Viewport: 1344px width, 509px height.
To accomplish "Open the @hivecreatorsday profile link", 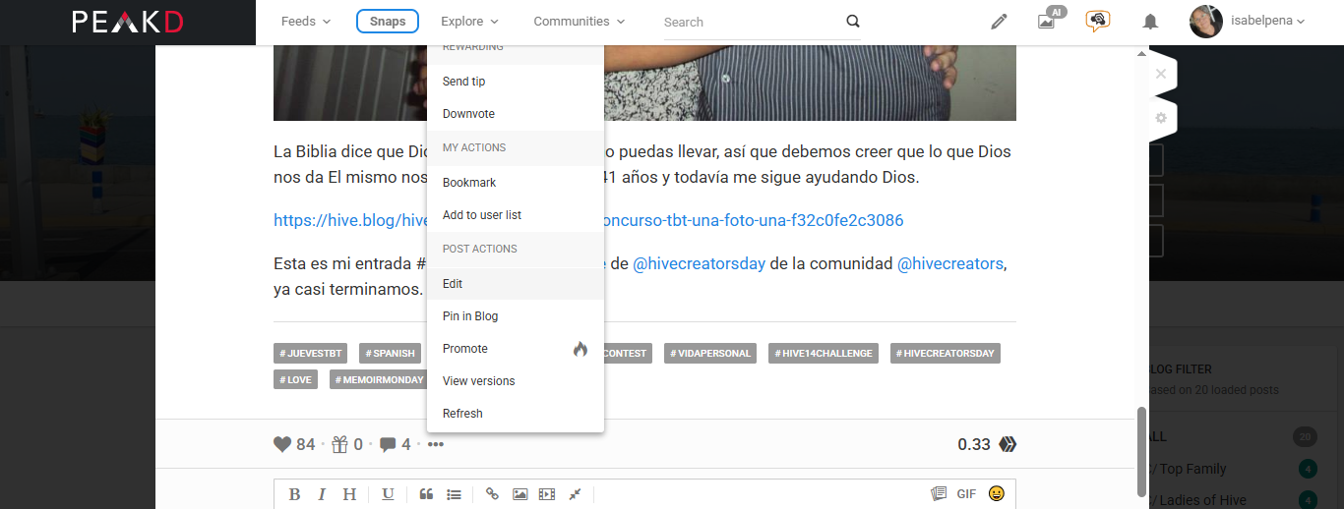I will point(699,263).
